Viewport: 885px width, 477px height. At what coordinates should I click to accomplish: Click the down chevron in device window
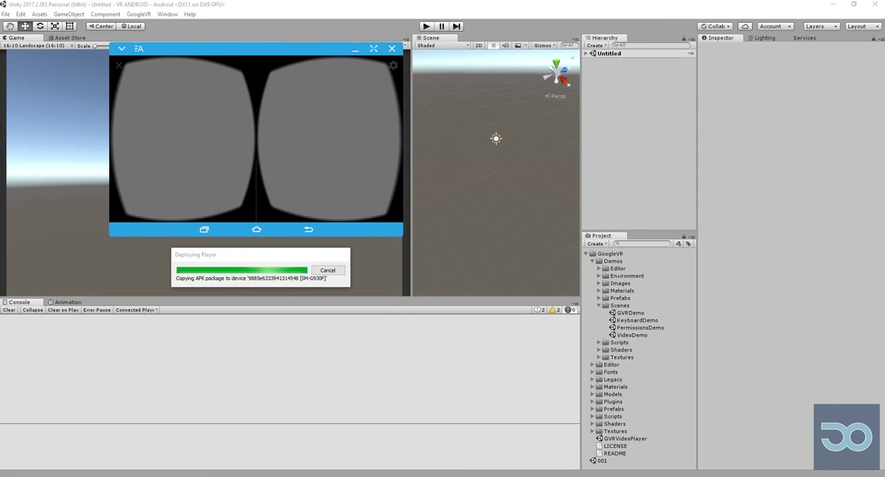pyautogui.click(x=122, y=48)
